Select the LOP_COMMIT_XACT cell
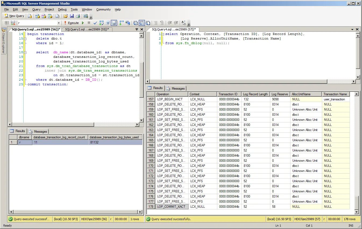 click(x=172, y=207)
